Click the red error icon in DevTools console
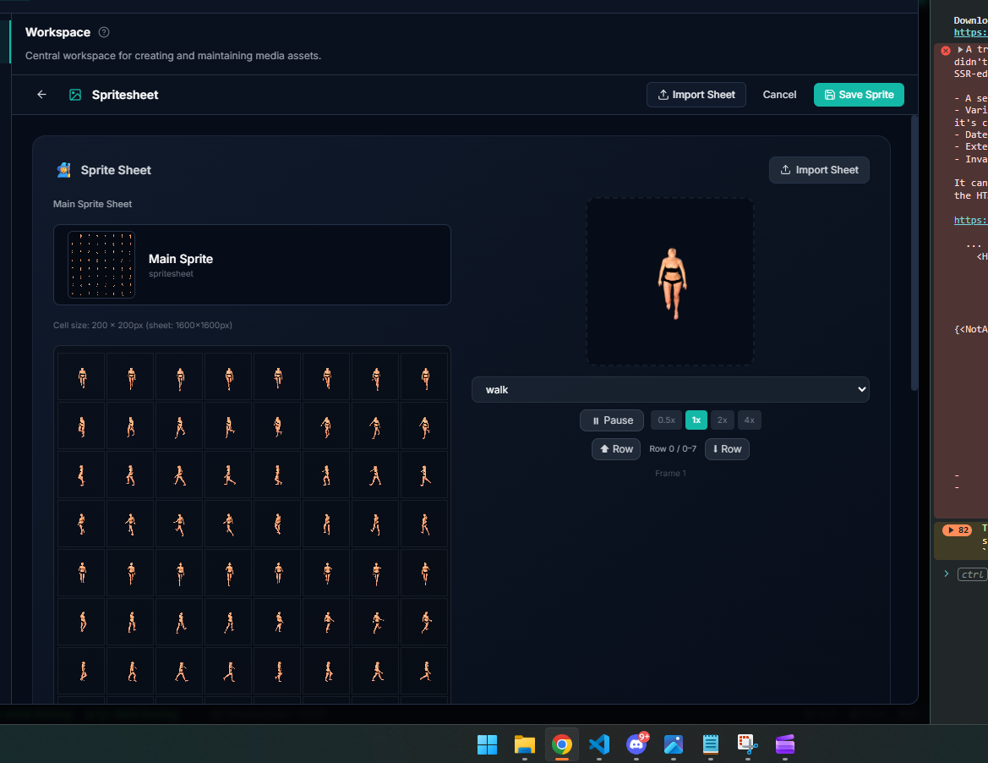Screen dimensions: 988x763 (x=945, y=51)
